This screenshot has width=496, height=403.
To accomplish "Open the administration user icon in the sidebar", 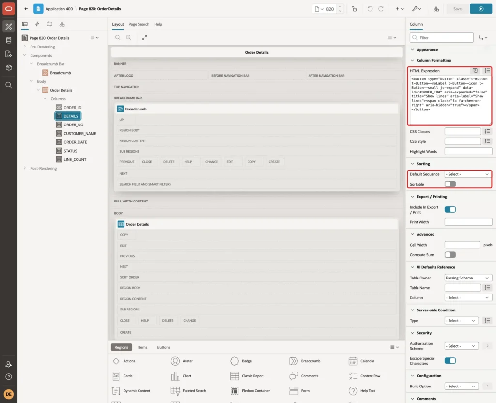I will pyautogui.click(x=9, y=364).
